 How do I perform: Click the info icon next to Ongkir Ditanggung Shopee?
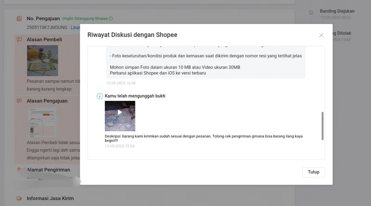tap(111, 19)
